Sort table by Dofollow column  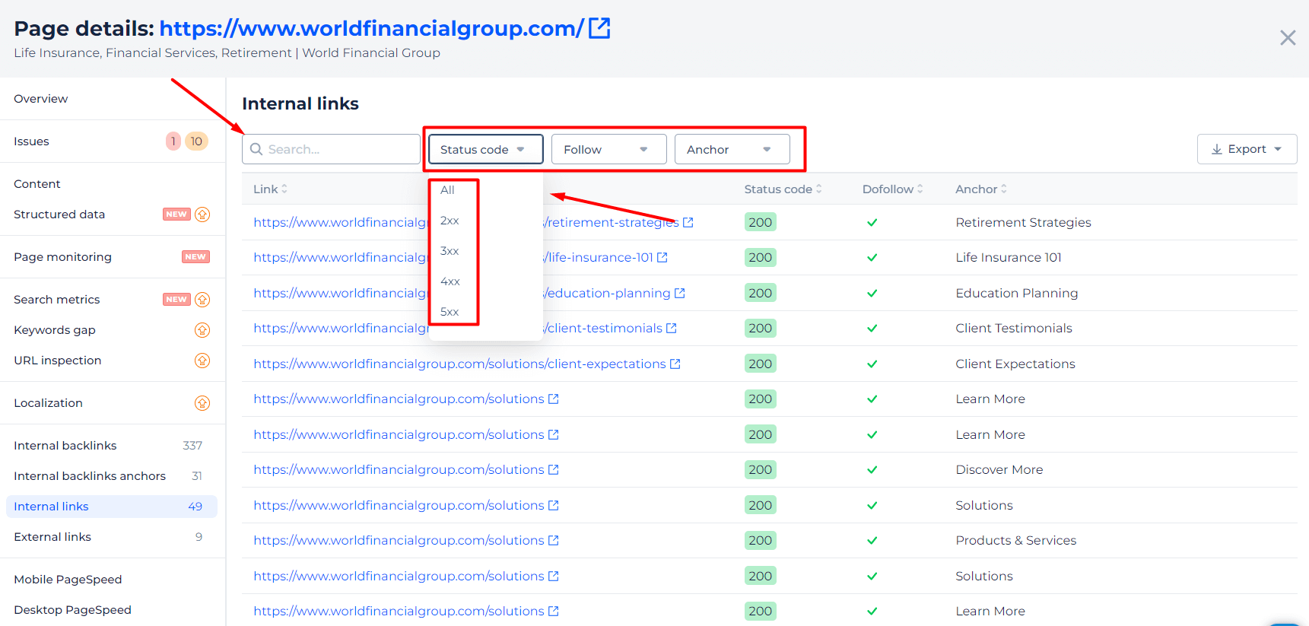click(x=893, y=189)
